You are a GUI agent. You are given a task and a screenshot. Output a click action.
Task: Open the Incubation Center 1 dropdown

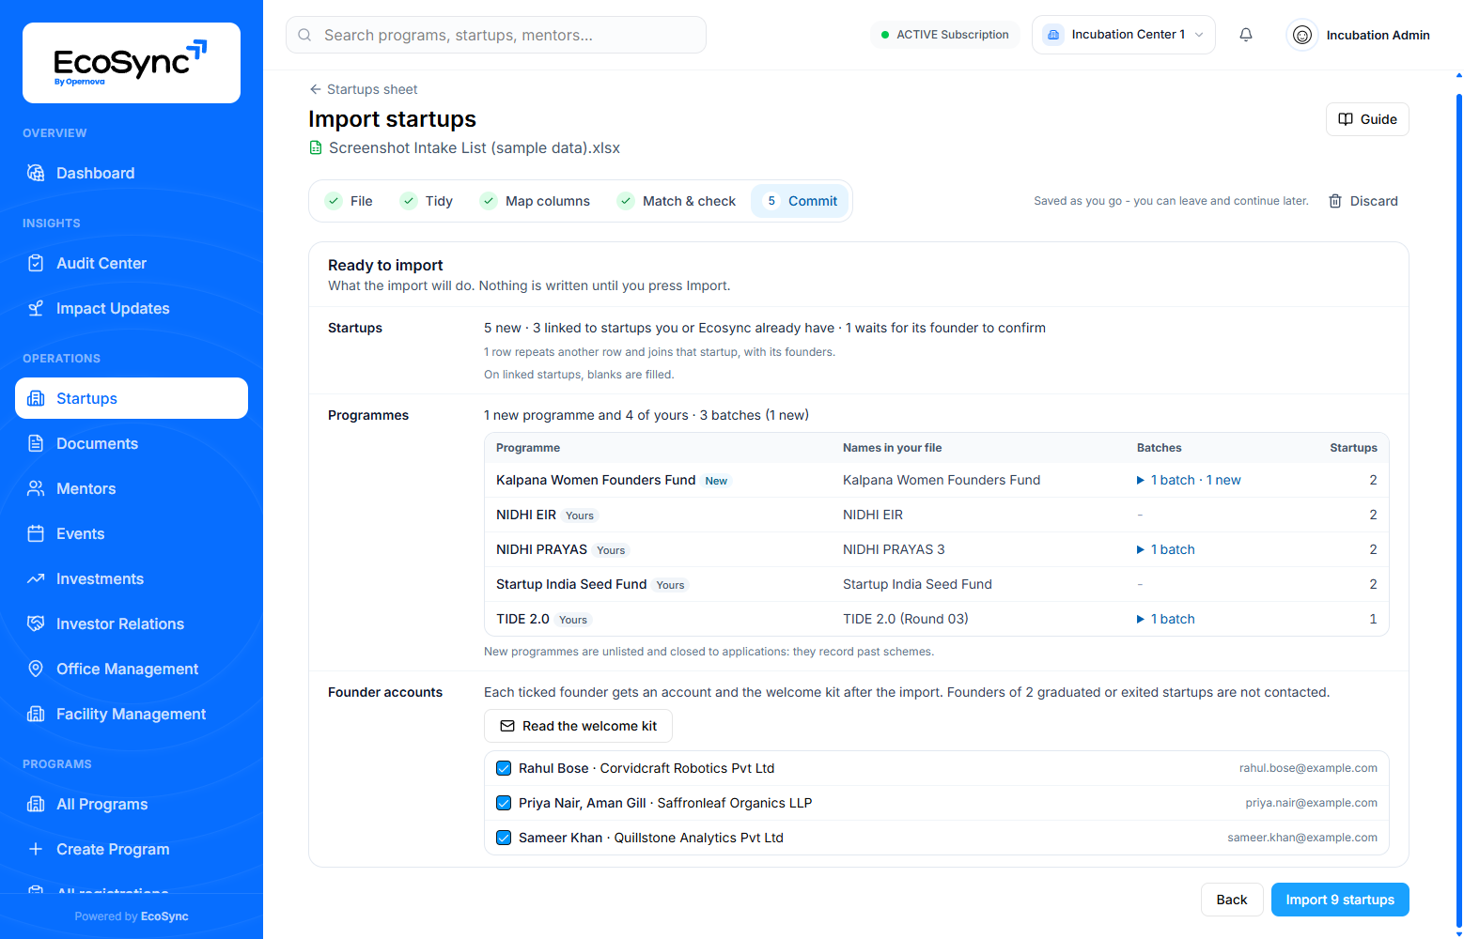pos(1124,35)
